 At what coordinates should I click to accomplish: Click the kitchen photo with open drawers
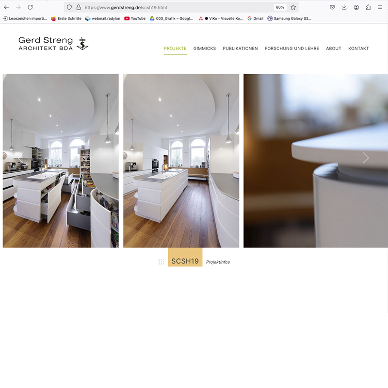point(61,161)
